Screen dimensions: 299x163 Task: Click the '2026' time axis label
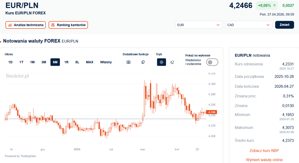(77, 149)
